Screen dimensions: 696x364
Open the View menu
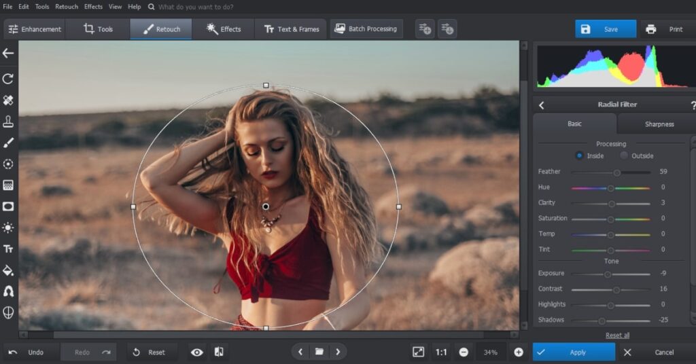[115, 7]
